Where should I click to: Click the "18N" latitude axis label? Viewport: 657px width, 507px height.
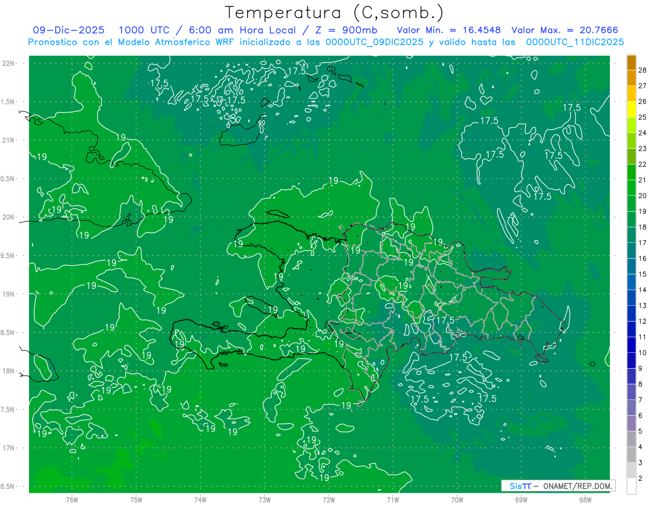pos(8,371)
